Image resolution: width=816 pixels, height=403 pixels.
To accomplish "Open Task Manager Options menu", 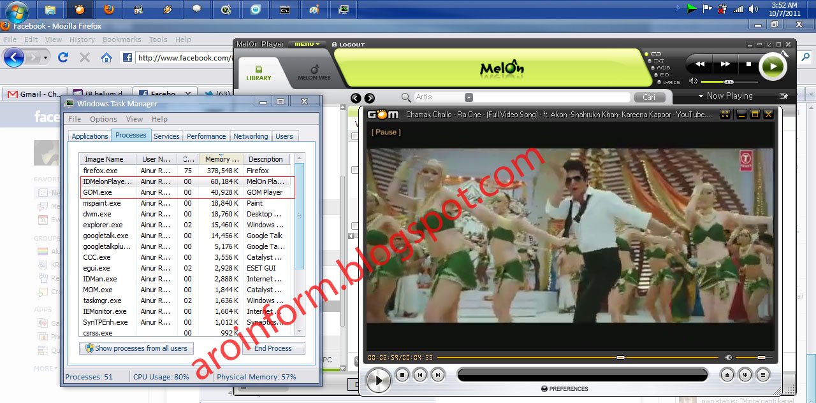I will point(103,119).
